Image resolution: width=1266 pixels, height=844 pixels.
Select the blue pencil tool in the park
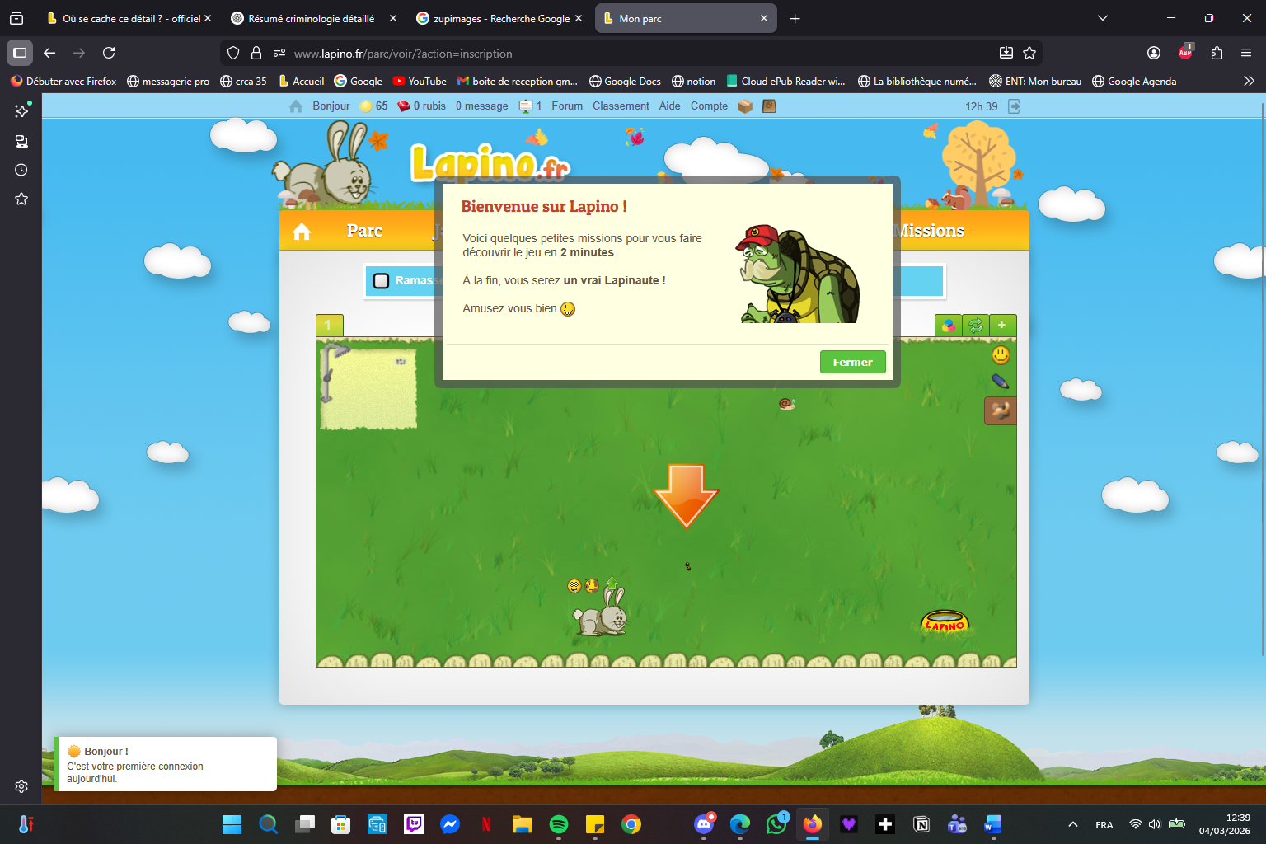(1000, 382)
